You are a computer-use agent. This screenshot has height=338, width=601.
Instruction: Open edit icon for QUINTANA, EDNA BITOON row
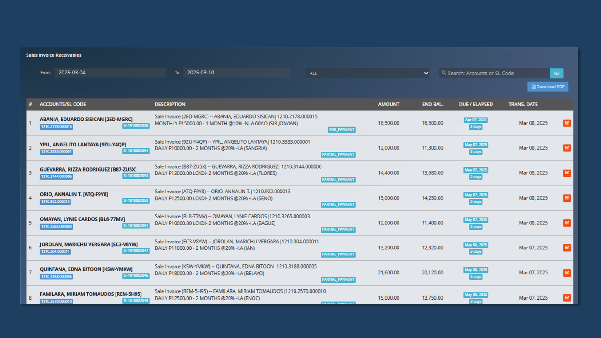tap(567, 273)
